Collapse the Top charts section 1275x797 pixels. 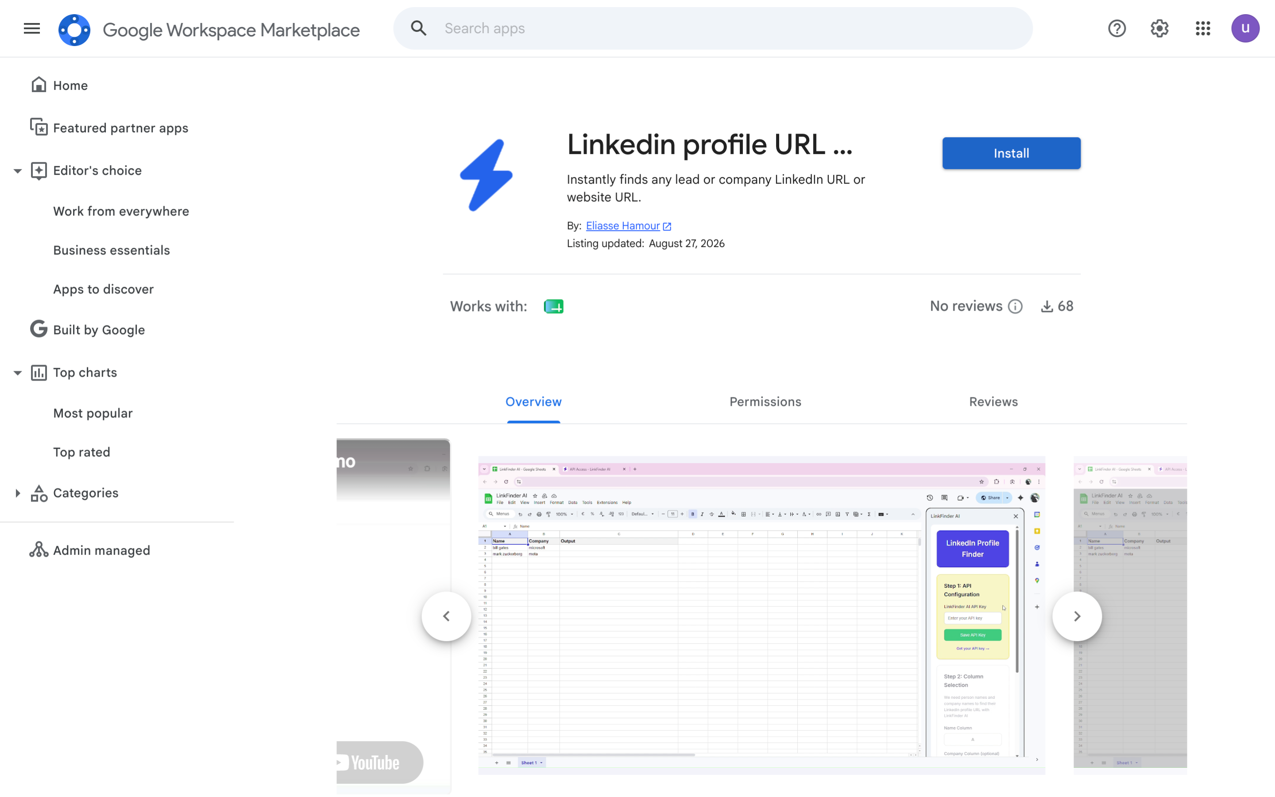point(17,373)
